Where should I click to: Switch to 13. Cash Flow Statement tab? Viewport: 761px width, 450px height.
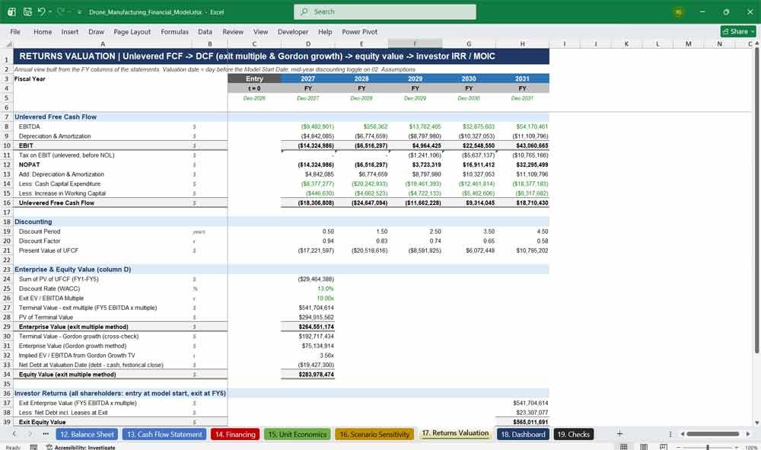pyautogui.click(x=164, y=434)
